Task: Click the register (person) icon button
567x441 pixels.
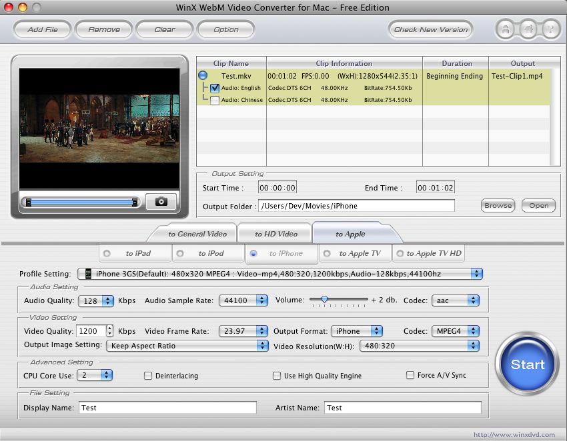Action: pos(506,29)
